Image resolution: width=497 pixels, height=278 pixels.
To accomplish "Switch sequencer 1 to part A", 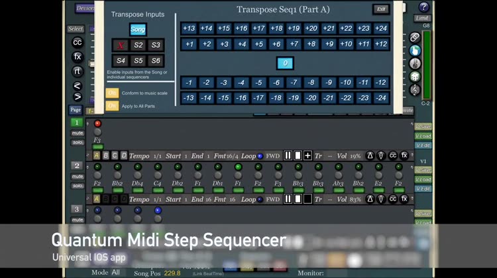I will click(x=97, y=156).
